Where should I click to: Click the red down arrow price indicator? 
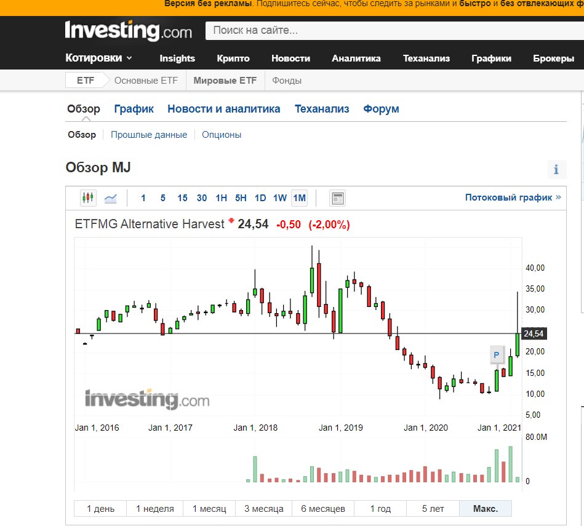coord(231,221)
